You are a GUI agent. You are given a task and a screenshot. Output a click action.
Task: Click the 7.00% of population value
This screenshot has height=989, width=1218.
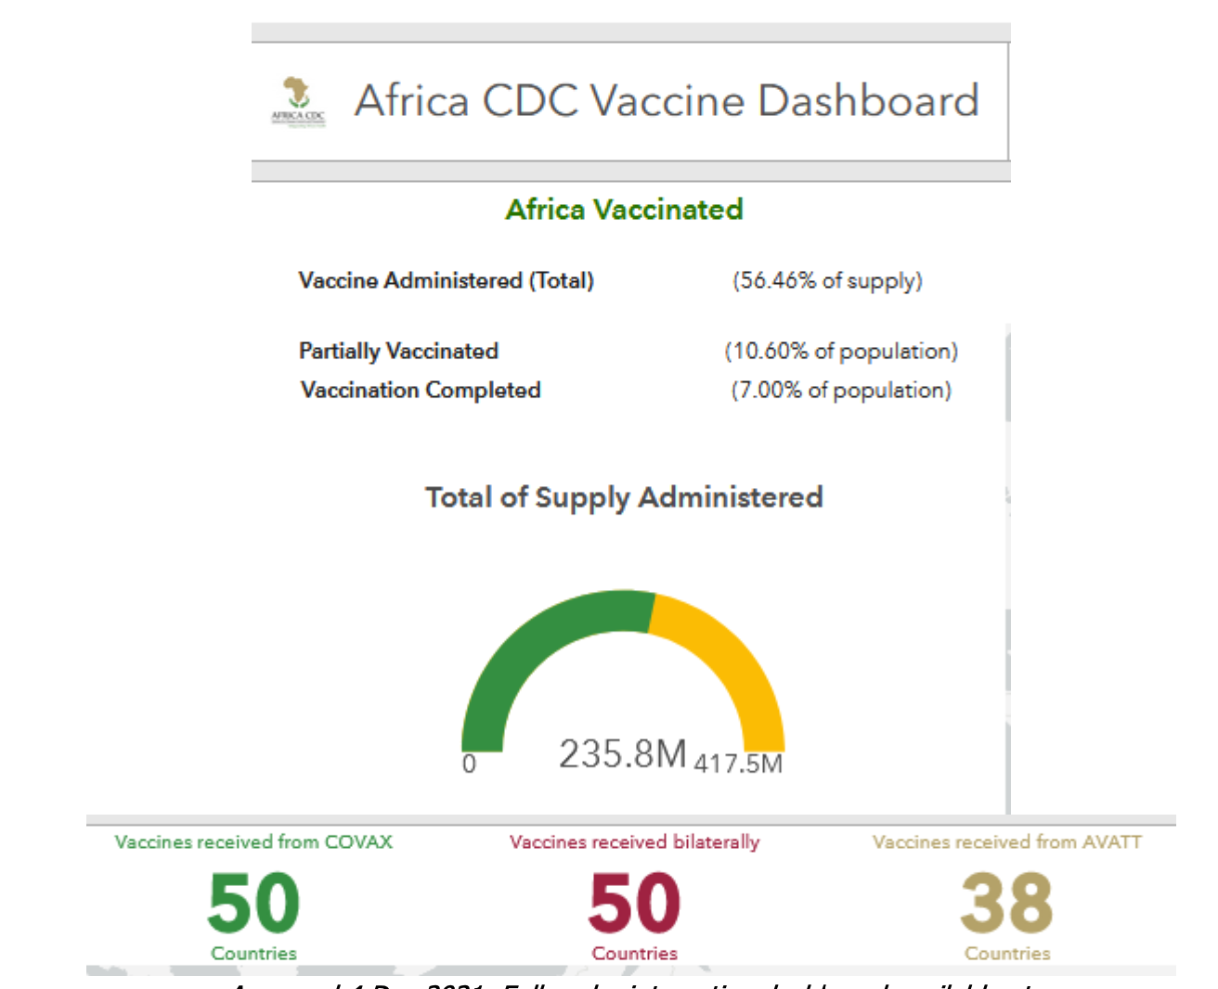pos(840,390)
